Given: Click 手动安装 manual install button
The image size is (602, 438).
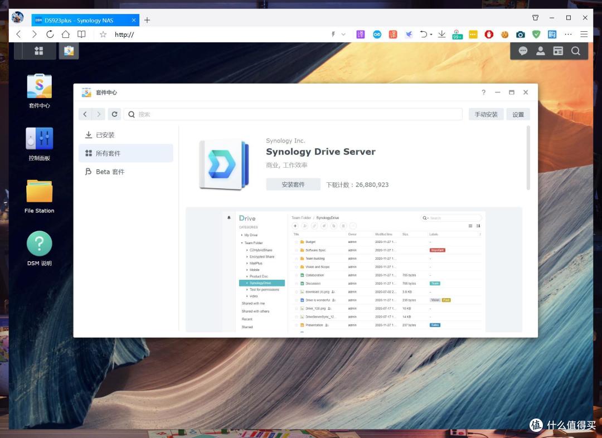Looking at the screenshot, I should click(486, 114).
